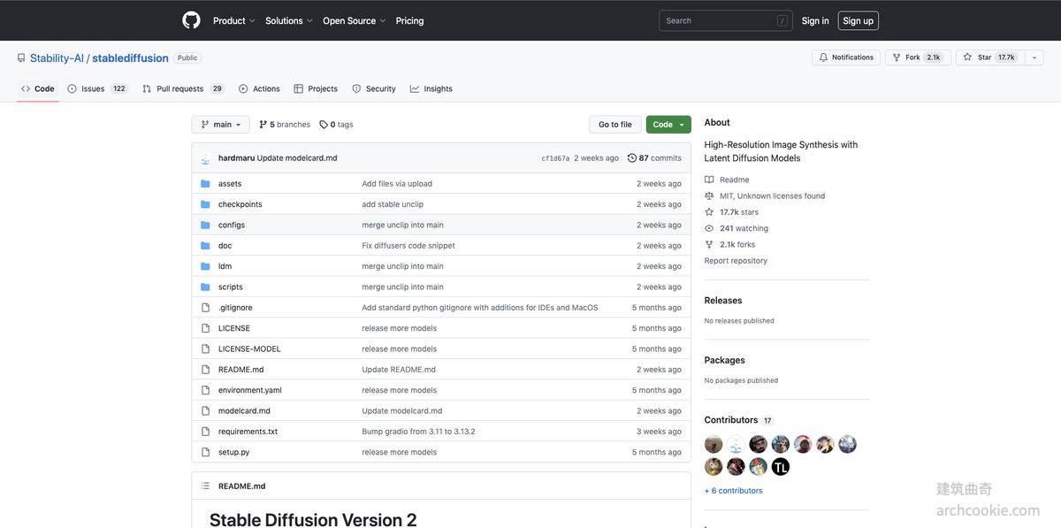Screen dimensions: 1061x528
Task: Expand the star lists dropdown arrow
Action: click(x=1034, y=57)
